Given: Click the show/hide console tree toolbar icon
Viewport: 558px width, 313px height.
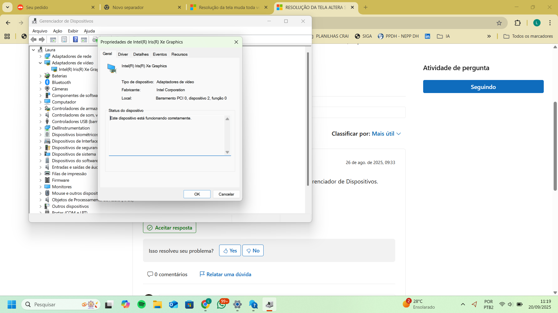Looking at the screenshot, I should pyautogui.click(x=53, y=39).
